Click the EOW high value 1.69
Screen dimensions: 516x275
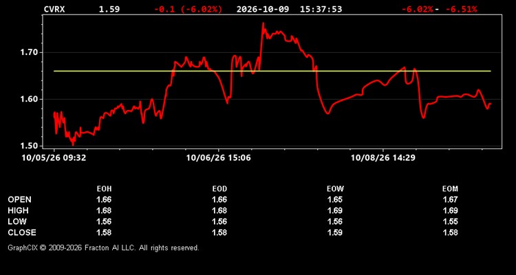tap(335, 210)
